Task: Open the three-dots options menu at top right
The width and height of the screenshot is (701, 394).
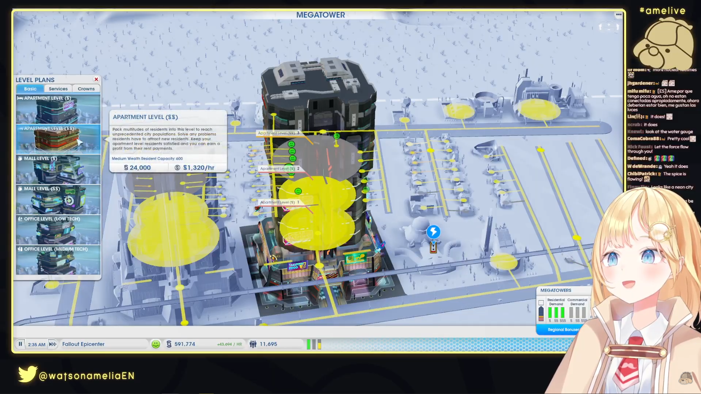Action: tap(618, 15)
